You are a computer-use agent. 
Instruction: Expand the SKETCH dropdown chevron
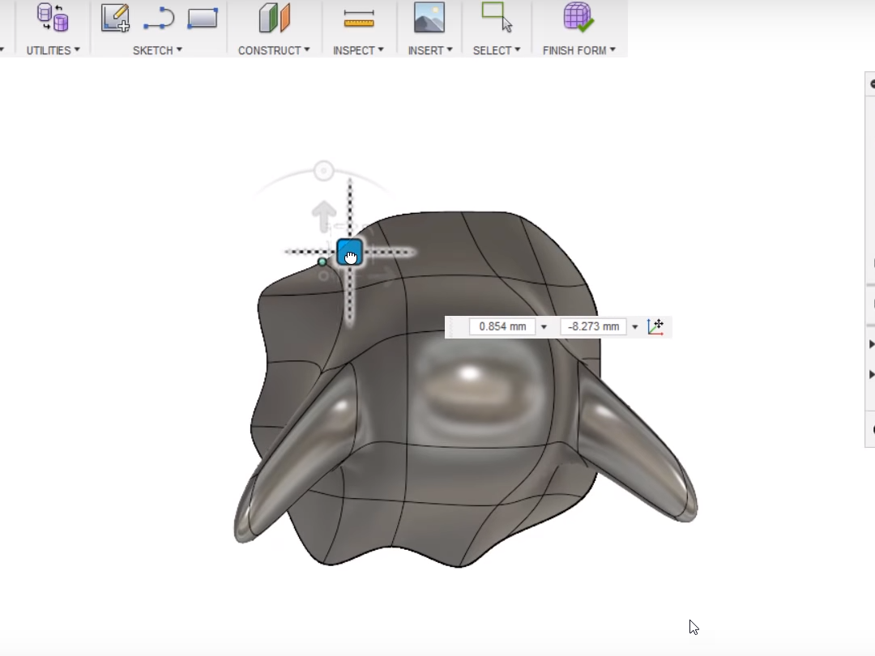179,50
